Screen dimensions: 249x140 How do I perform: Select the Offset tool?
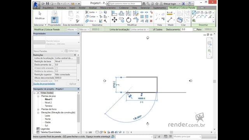pos(121,13)
